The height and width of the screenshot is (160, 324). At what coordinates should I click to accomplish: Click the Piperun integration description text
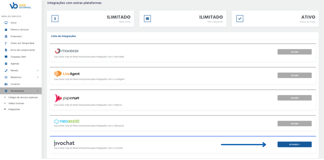pyautogui.click(x=88, y=105)
